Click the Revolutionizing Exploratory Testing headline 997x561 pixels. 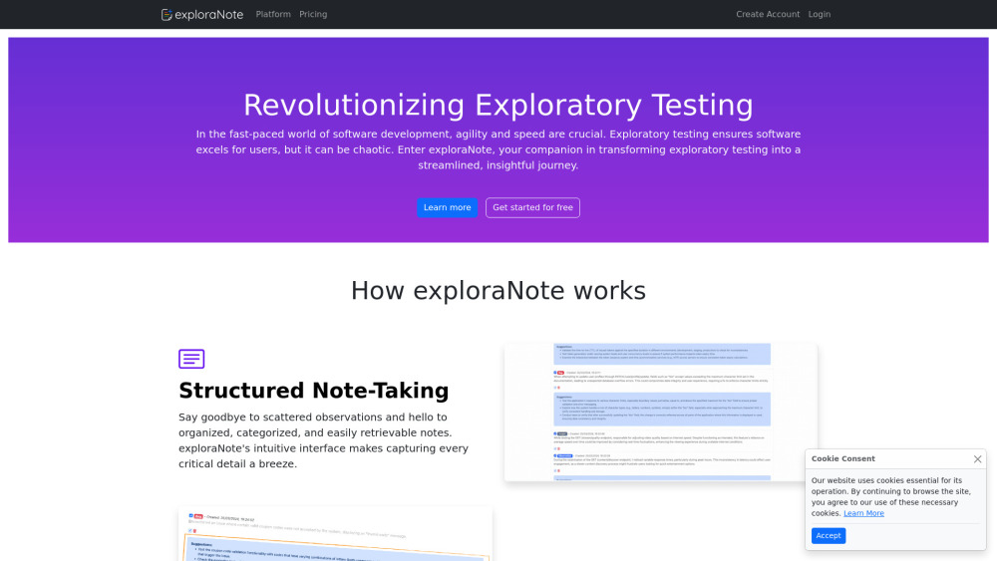[x=498, y=105]
